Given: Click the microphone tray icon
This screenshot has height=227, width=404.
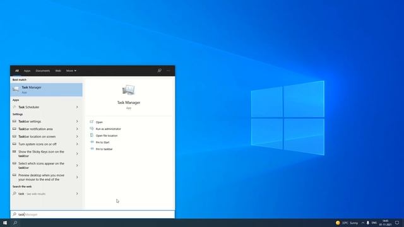Looking at the screenshot, I should click(368, 223).
